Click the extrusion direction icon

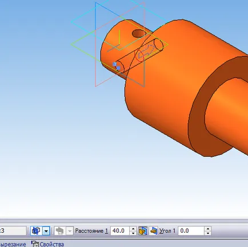pyautogui.click(x=36, y=231)
